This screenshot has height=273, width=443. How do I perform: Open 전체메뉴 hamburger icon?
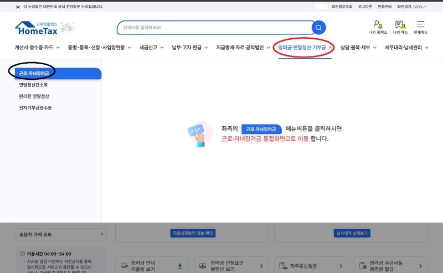point(420,27)
